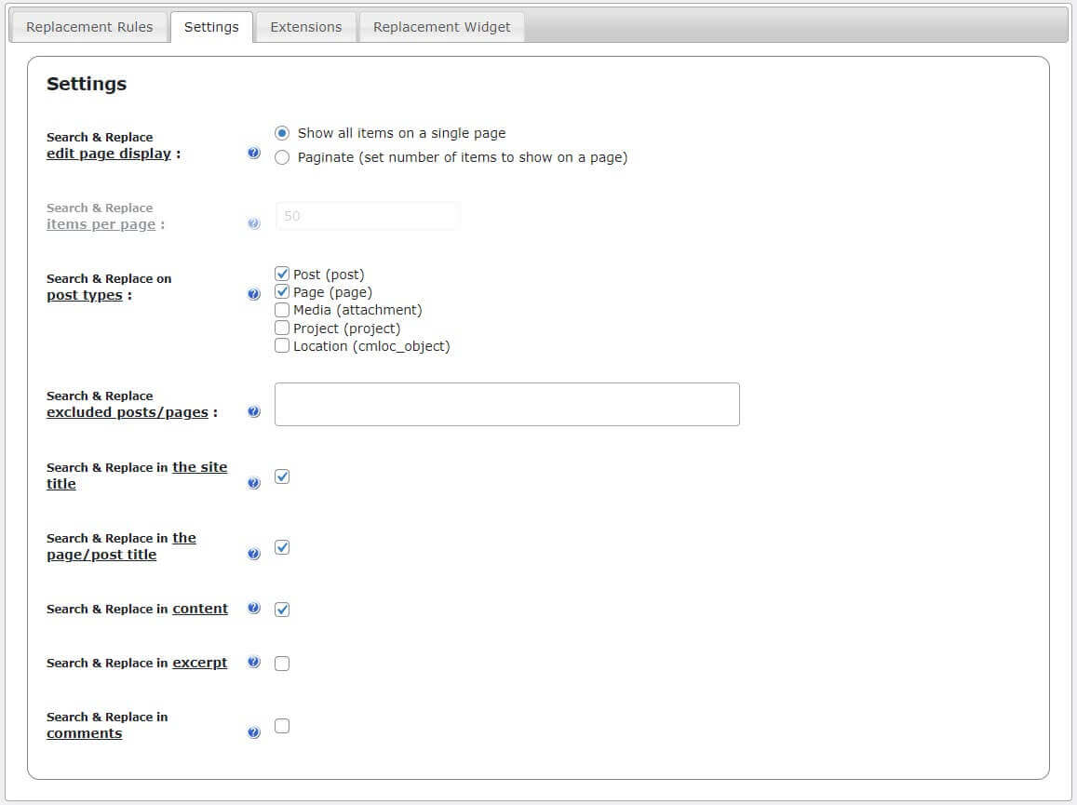Click the comments link

tap(85, 733)
